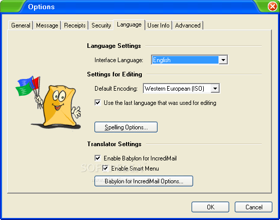Open the Message tab
The height and width of the screenshot is (220, 280).
(x=47, y=25)
